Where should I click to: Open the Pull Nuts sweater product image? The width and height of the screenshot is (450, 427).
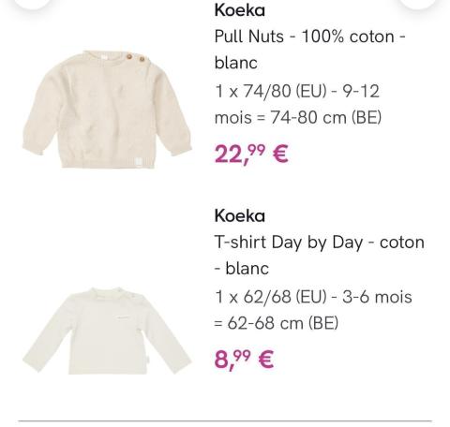[107, 110]
